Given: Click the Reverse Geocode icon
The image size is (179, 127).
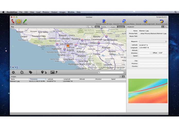Looking at the screenshot, I should (161, 22).
